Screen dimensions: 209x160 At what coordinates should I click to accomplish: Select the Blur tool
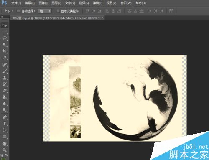(x=5, y=104)
